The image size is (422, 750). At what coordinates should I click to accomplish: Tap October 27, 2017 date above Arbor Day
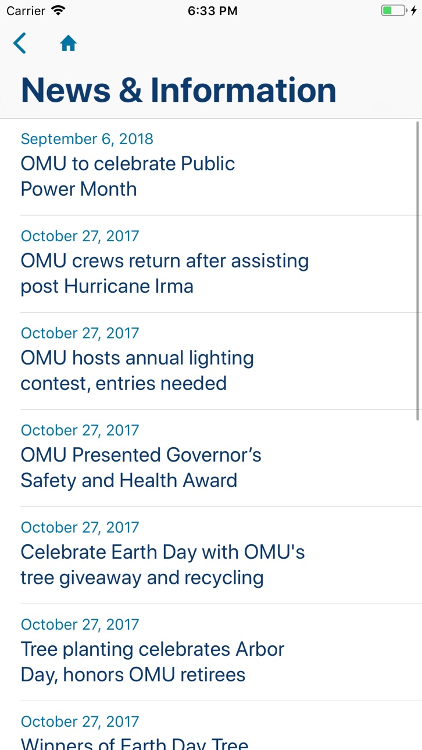click(80, 624)
